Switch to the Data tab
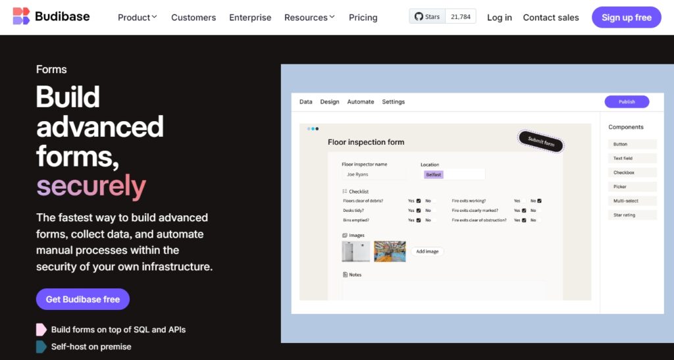This screenshot has height=360, width=674. (305, 102)
